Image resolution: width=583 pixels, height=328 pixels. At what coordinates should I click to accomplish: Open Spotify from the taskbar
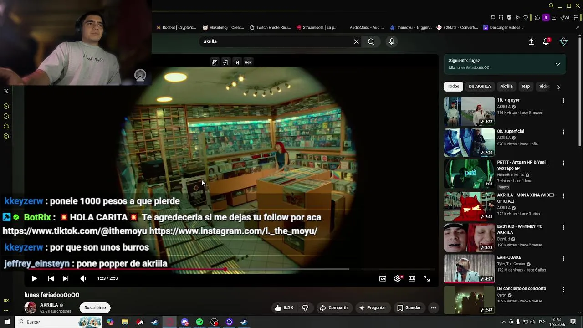[199, 322]
